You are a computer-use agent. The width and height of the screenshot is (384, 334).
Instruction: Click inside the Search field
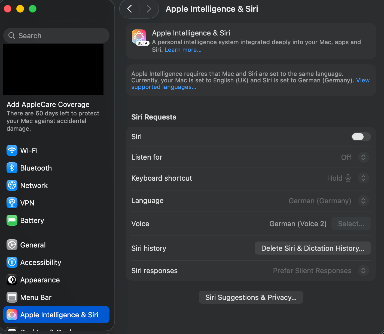(x=56, y=35)
